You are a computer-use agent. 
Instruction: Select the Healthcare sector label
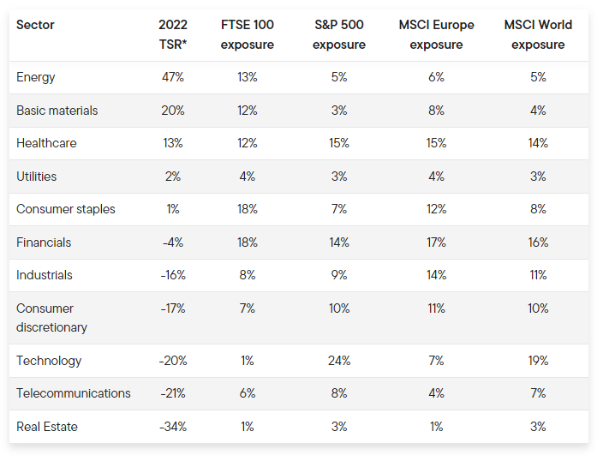point(46,143)
